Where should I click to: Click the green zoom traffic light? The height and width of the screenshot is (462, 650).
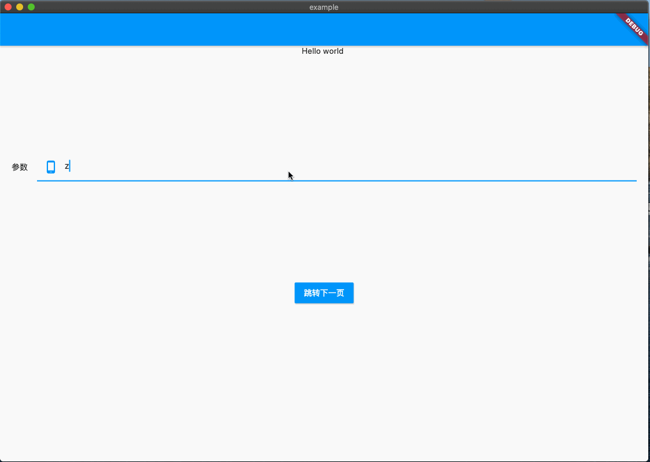point(30,7)
